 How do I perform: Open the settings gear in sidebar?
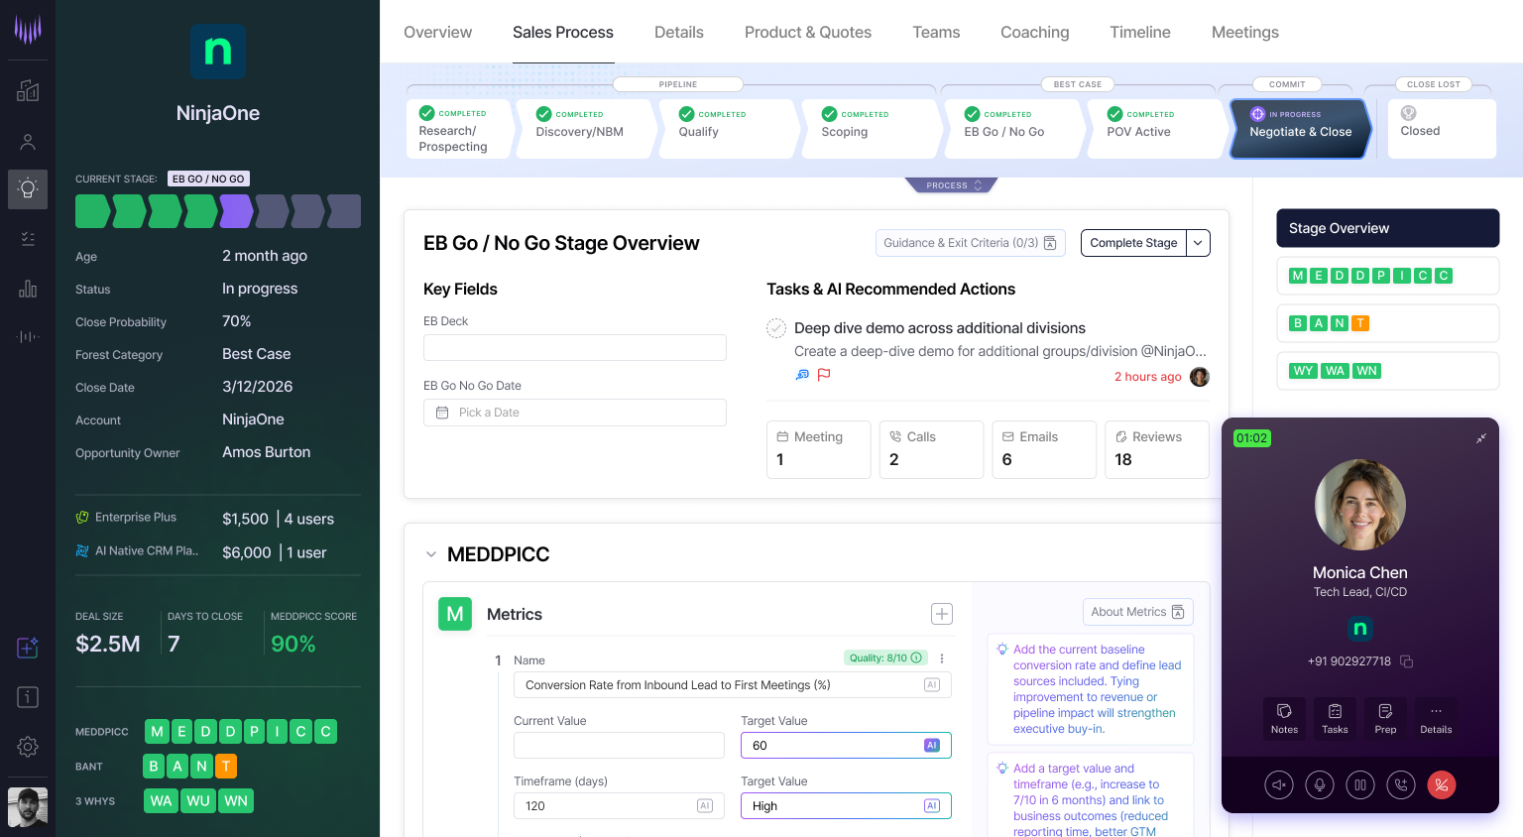pos(28,747)
